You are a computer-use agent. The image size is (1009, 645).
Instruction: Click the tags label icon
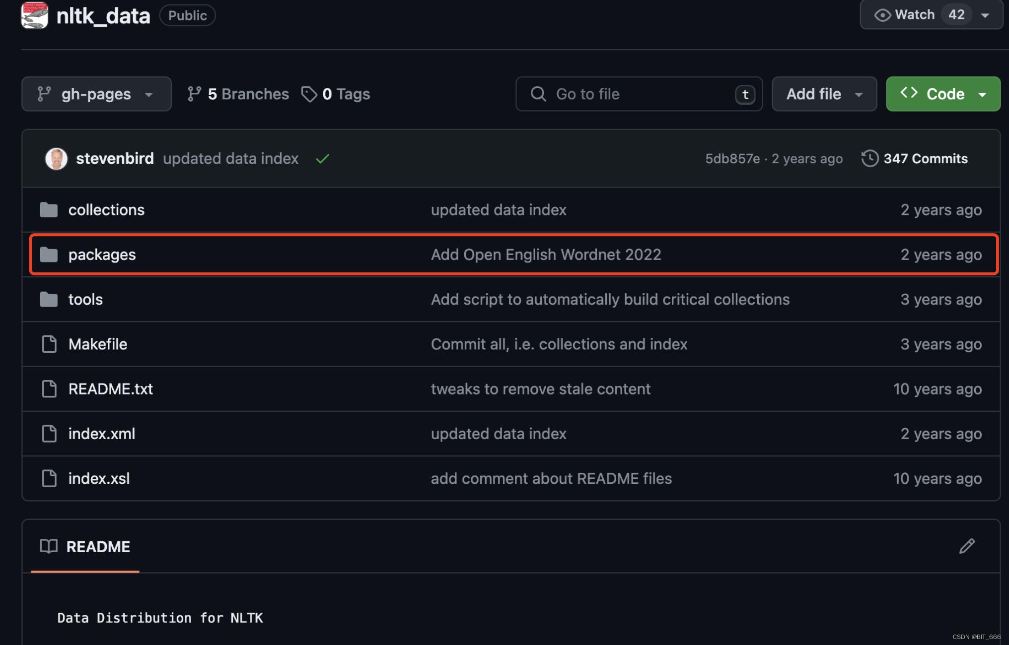pos(309,94)
